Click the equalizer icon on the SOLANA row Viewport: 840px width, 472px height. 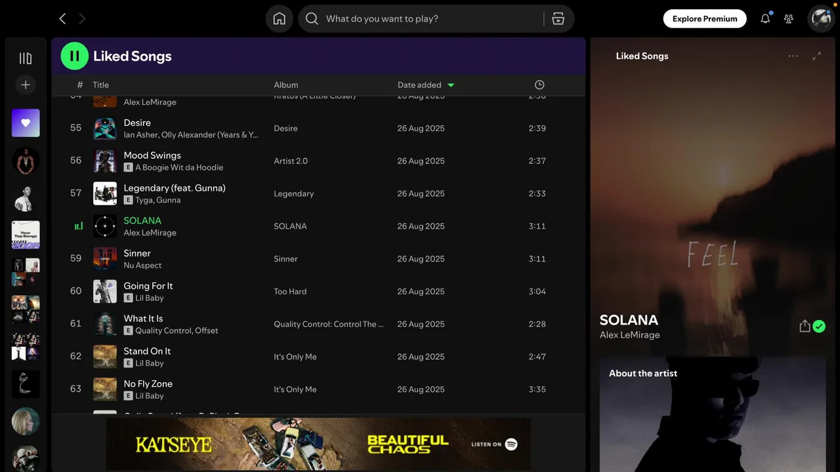tap(78, 226)
